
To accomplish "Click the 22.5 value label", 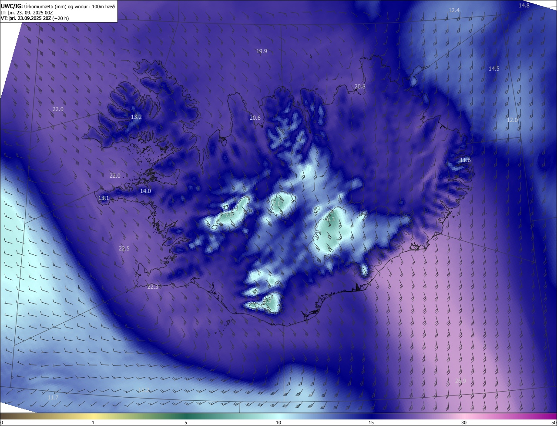I will pyautogui.click(x=124, y=249).
